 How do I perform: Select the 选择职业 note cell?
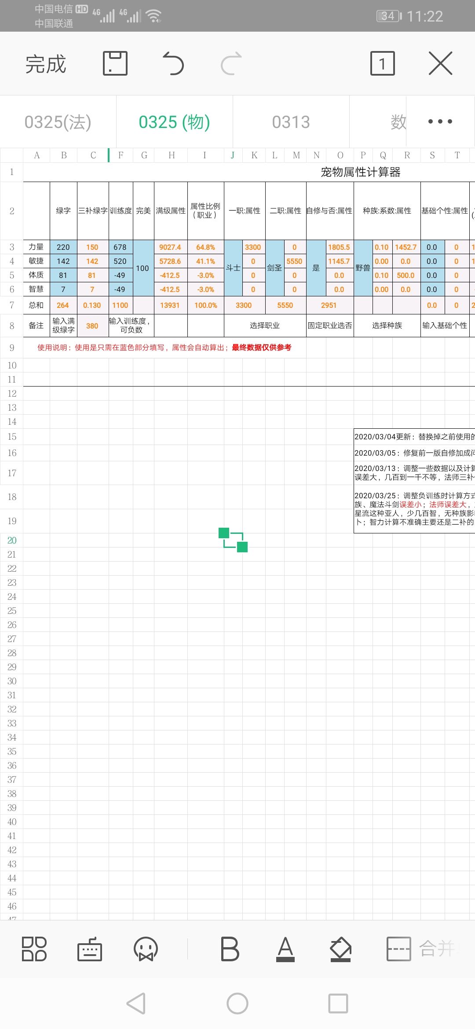[x=265, y=326]
